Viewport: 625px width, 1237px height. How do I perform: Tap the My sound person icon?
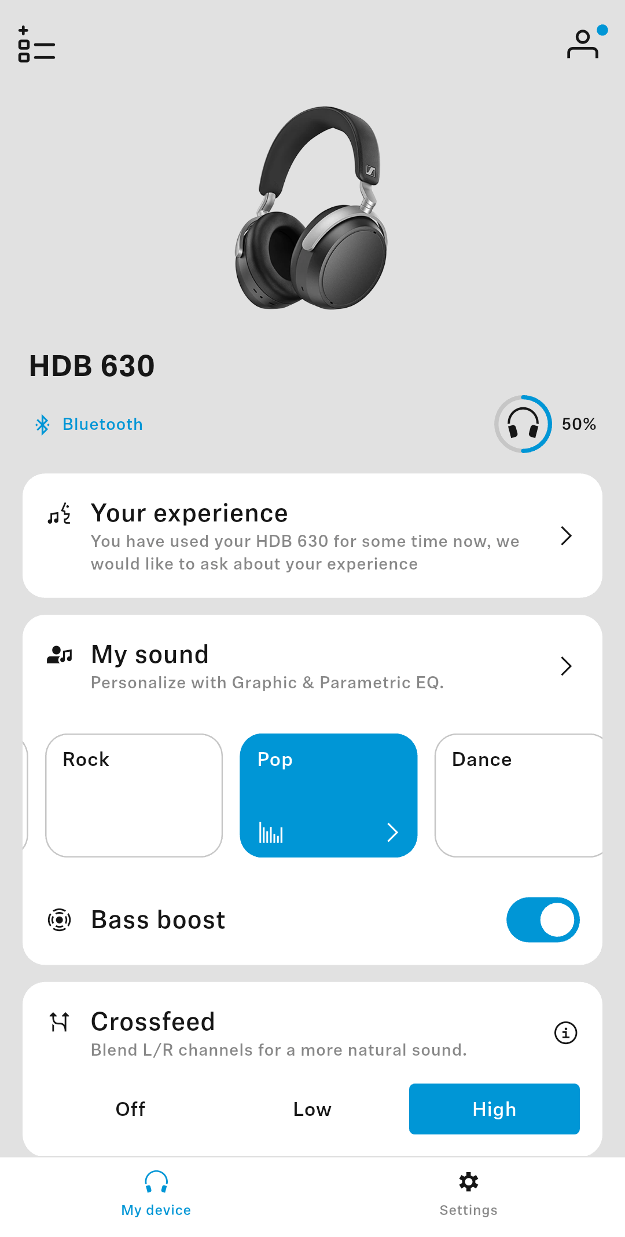60,655
